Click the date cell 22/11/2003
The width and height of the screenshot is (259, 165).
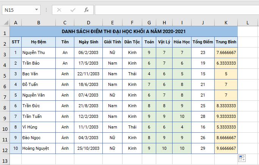tap(88, 74)
